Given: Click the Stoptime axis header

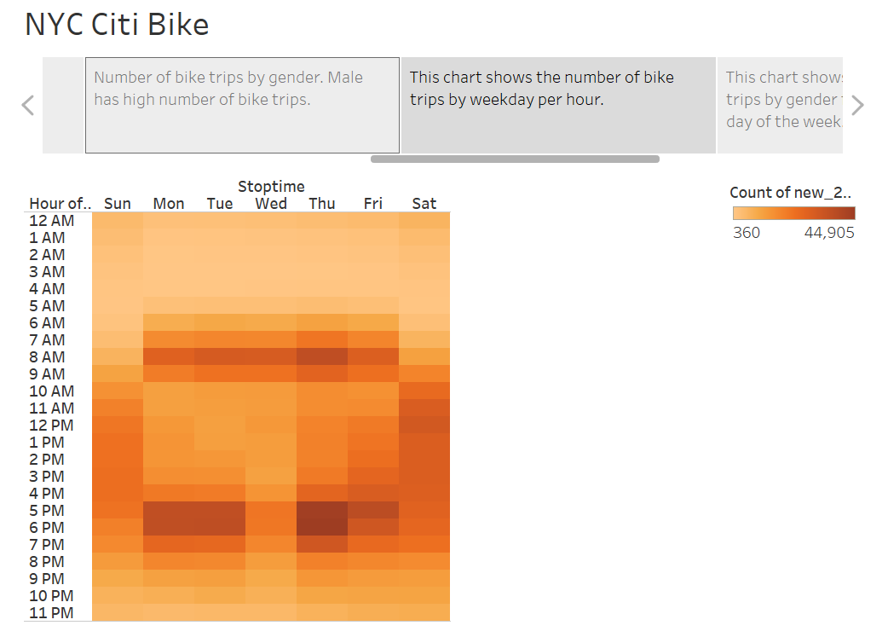Looking at the screenshot, I should point(271,186).
